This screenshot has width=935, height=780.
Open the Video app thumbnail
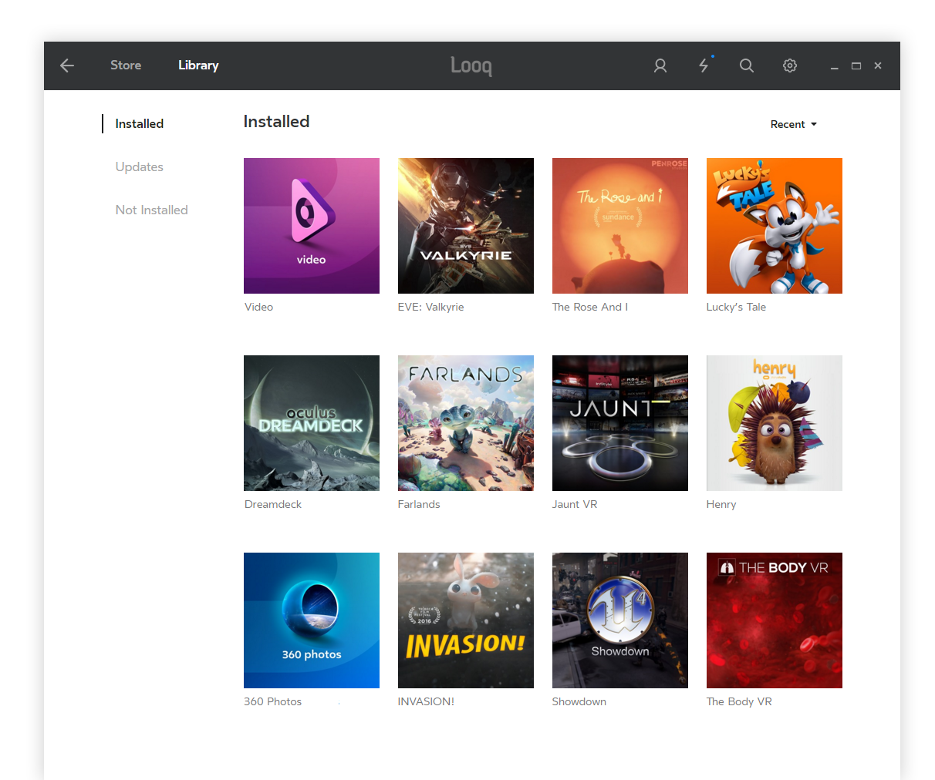312,226
